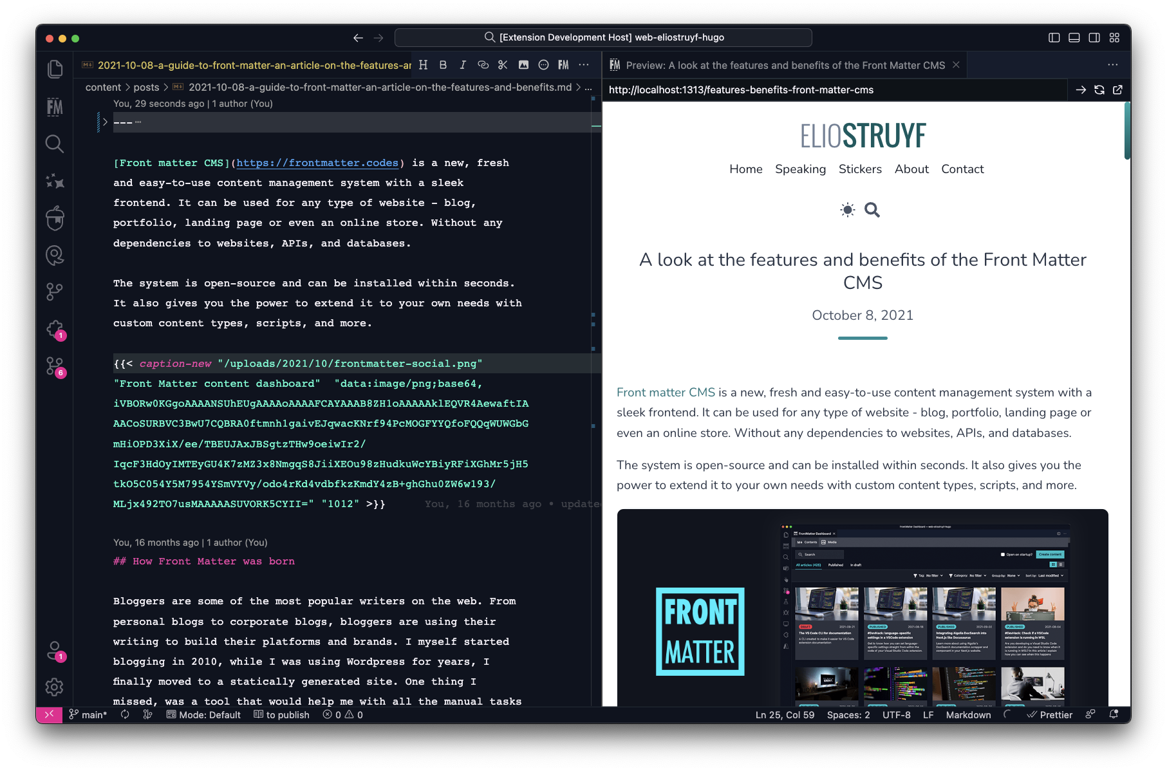Screen dimensions: 1167x771
Task: Toggle the dark/light theme on the preview page
Action: [x=847, y=210]
